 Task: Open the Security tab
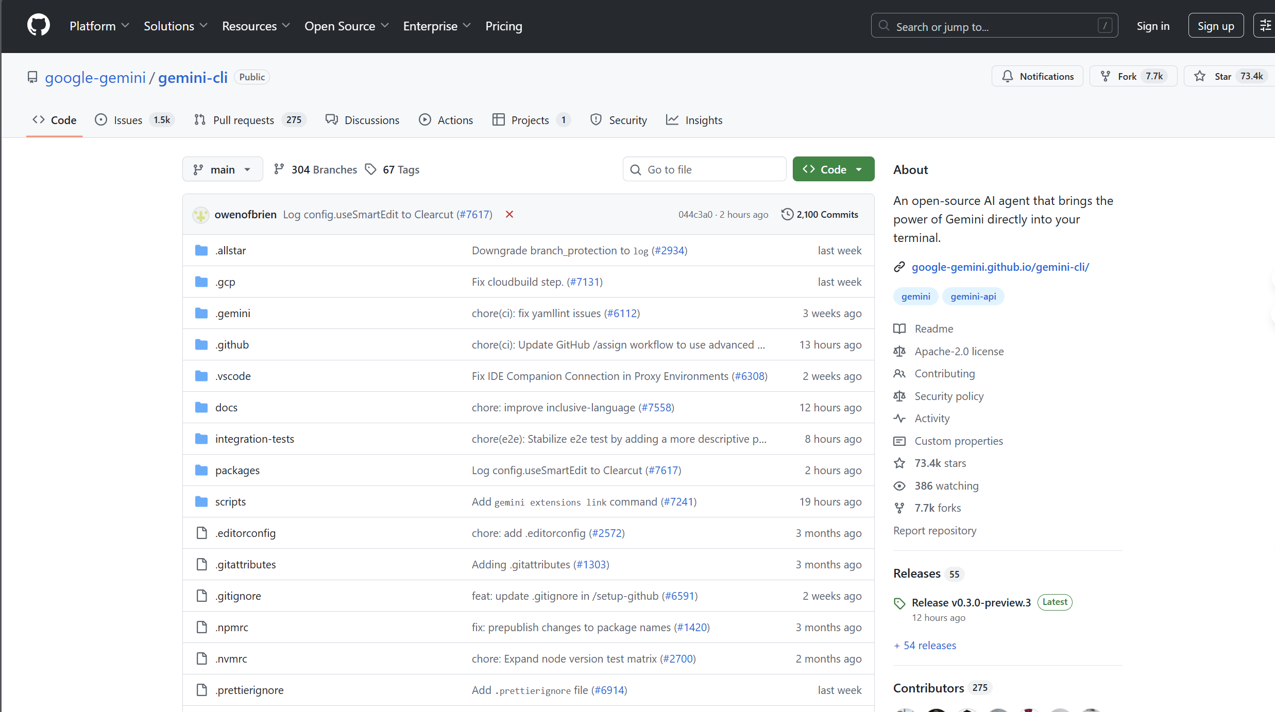619,120
